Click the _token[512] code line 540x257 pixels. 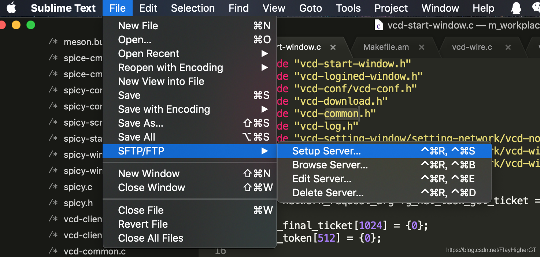tap(329, 238)
